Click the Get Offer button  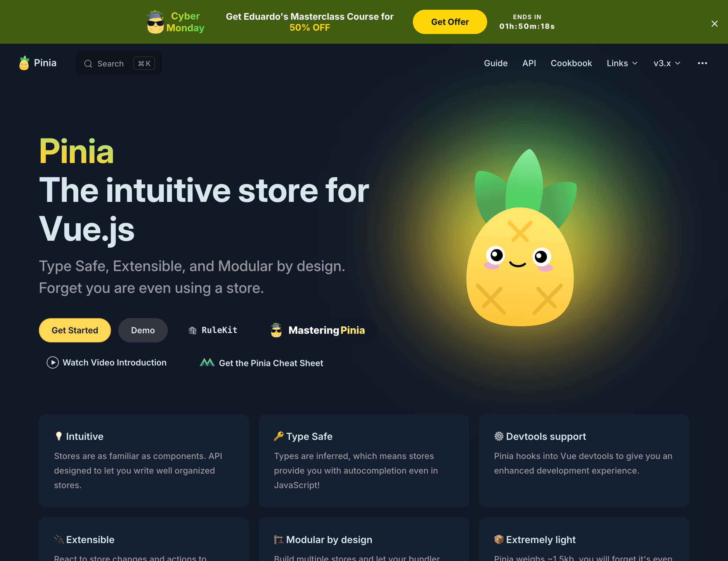[450, 22]
